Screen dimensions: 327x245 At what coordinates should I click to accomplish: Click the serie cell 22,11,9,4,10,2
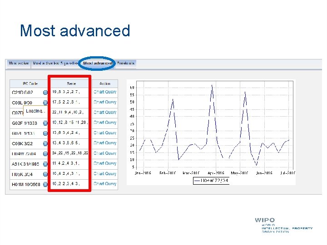pos(68,112)
